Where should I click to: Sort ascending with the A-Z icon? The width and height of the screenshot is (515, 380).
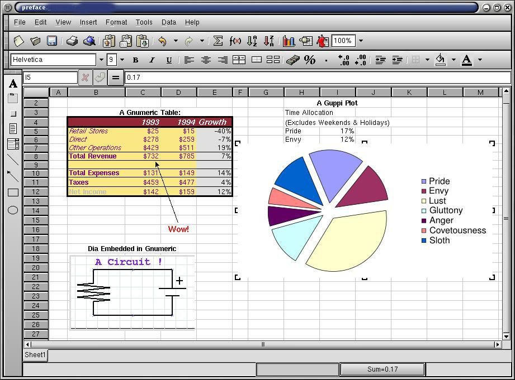252,41
